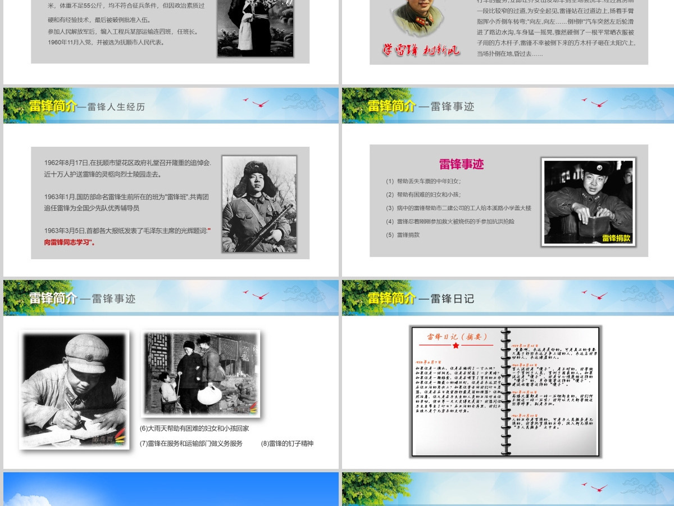Click the slide heading 雷锋简介—雷锋人生经历
The height and width of the screenshot is (506, 674).
[x=87, y=106]
